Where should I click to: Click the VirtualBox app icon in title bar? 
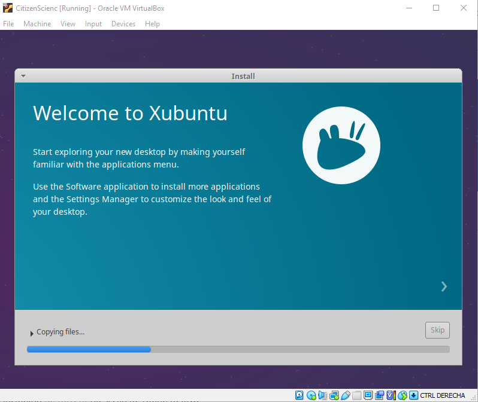point(8,8)
